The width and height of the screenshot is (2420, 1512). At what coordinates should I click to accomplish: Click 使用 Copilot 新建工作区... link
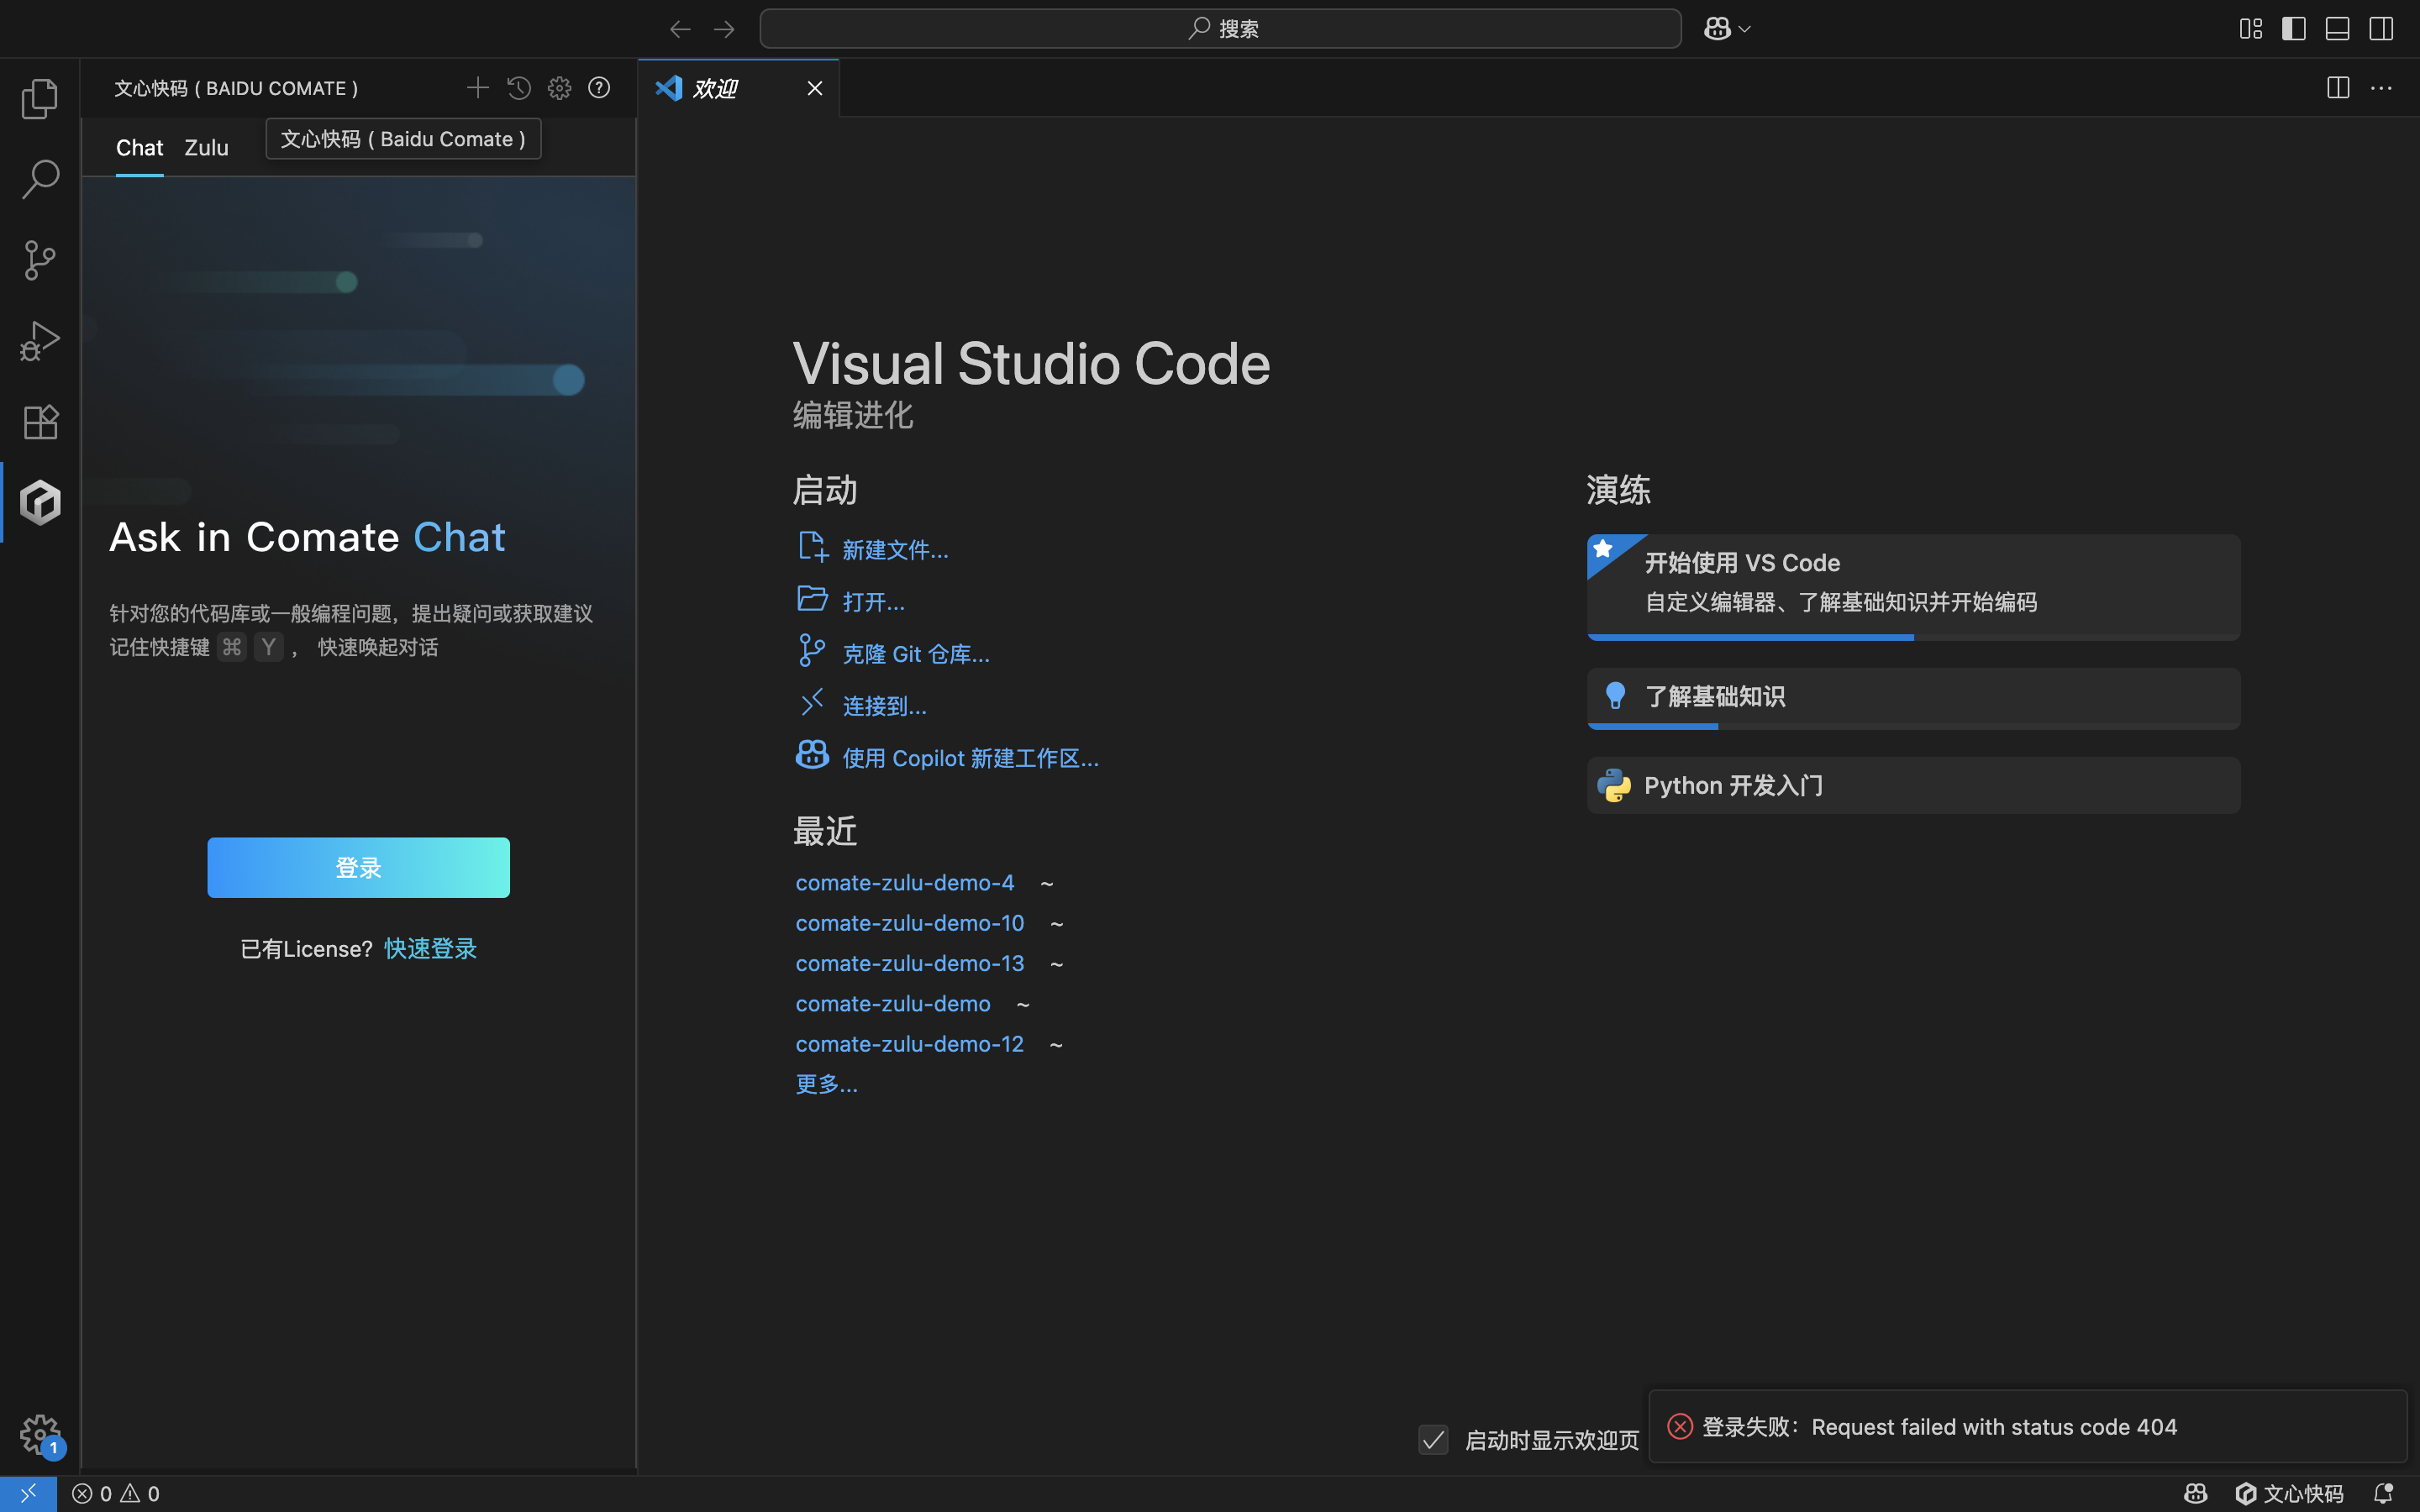tap(970, 757)
